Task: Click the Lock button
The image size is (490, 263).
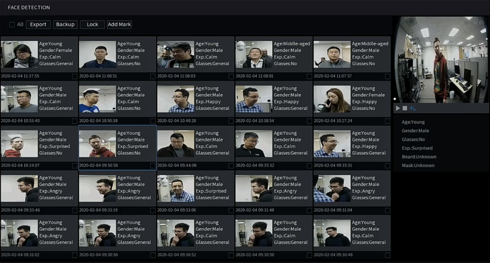Action: [x=92, y=24]
